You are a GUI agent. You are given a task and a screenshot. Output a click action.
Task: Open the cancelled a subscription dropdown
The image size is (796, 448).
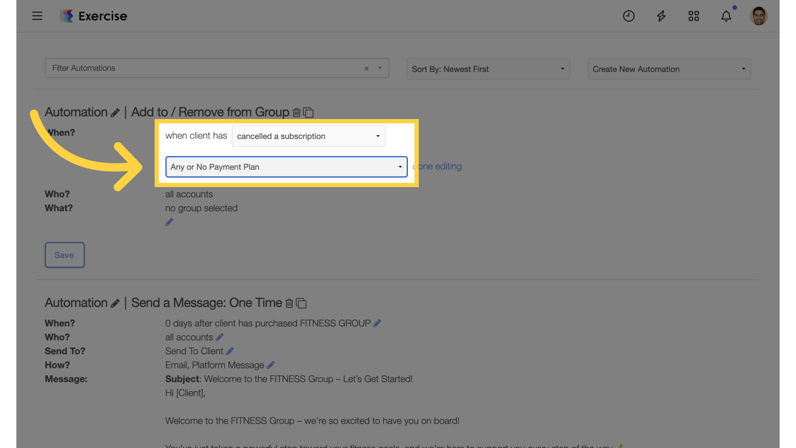[x=308, y=136]
